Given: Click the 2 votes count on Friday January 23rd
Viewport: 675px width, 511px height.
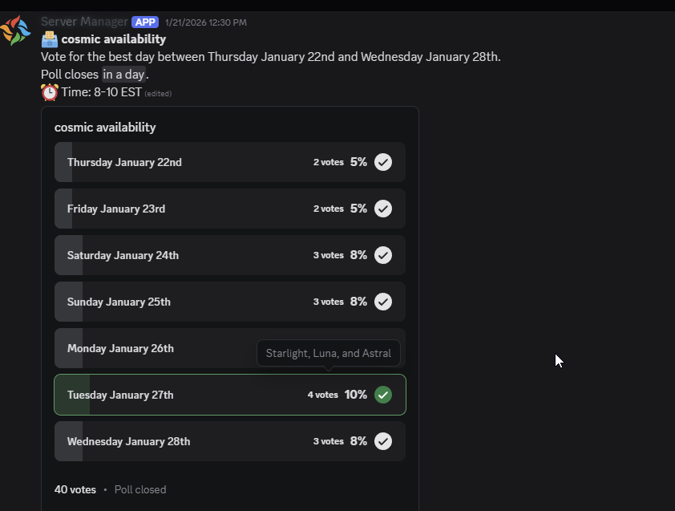Looking at the screenshot, I should click(x=328, y=209).
